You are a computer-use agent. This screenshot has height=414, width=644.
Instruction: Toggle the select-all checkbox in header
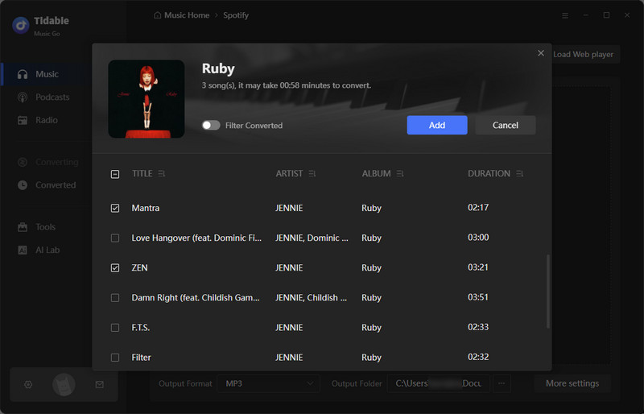point(115,174)
